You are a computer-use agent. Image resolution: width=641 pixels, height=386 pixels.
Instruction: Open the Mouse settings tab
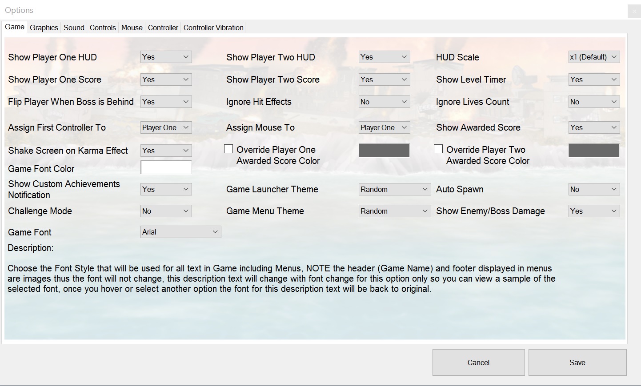pyautogui.click(x=132, y=27)
